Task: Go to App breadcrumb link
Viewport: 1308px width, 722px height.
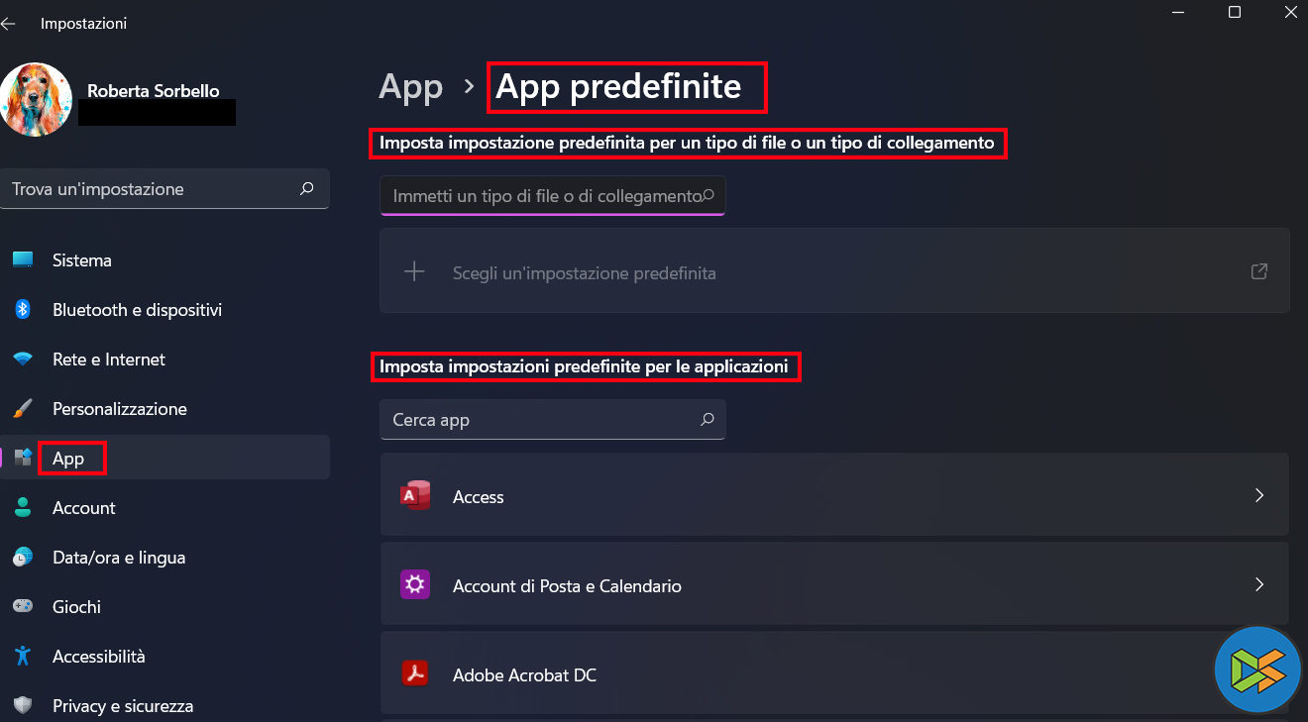Action: 410,87
